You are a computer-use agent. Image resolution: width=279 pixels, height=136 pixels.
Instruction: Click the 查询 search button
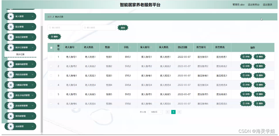pos(123,28)
